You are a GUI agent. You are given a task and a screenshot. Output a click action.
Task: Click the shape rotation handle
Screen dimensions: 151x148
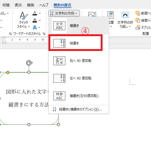tap(29, 63)
